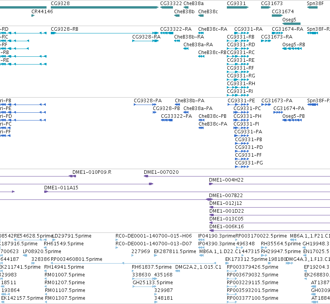
Task: Click transcript CG33322-RA
Action: [x=167, y=33]
